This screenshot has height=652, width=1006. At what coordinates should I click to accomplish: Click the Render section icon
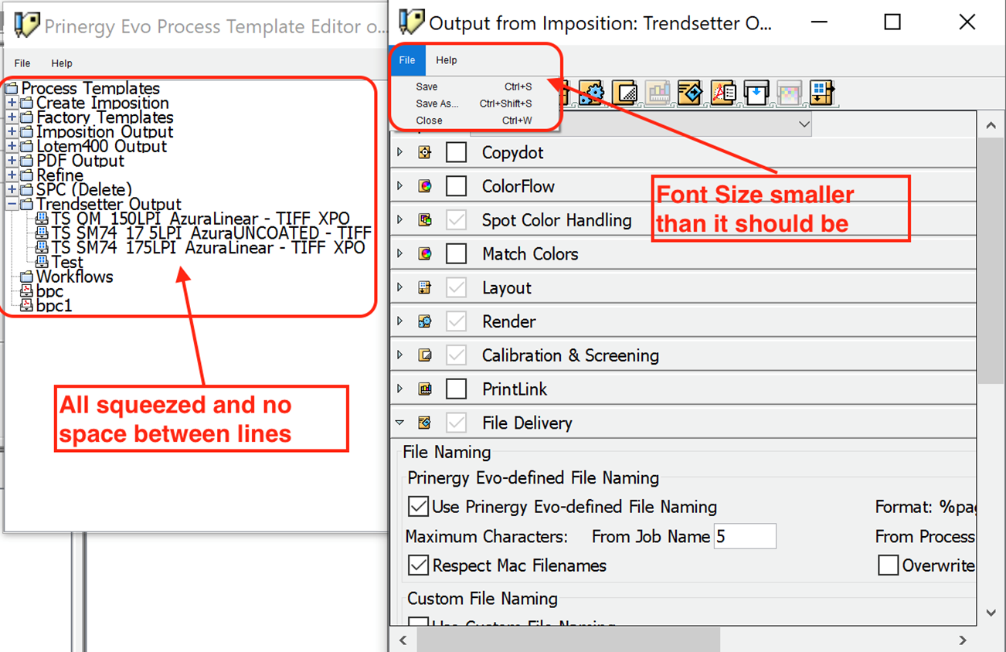point(424,321)
